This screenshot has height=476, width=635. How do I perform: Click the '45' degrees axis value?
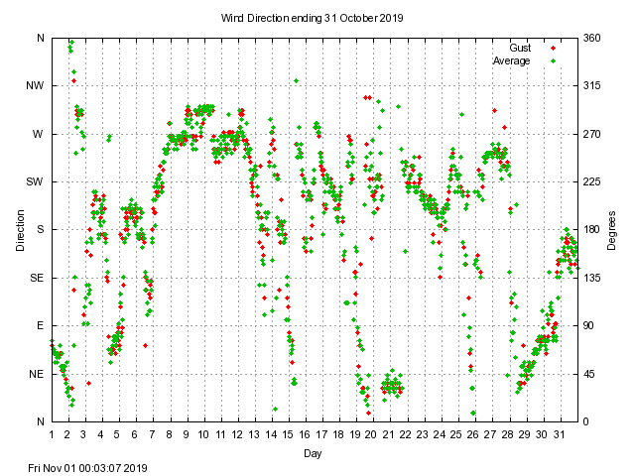tap(588, 374)
